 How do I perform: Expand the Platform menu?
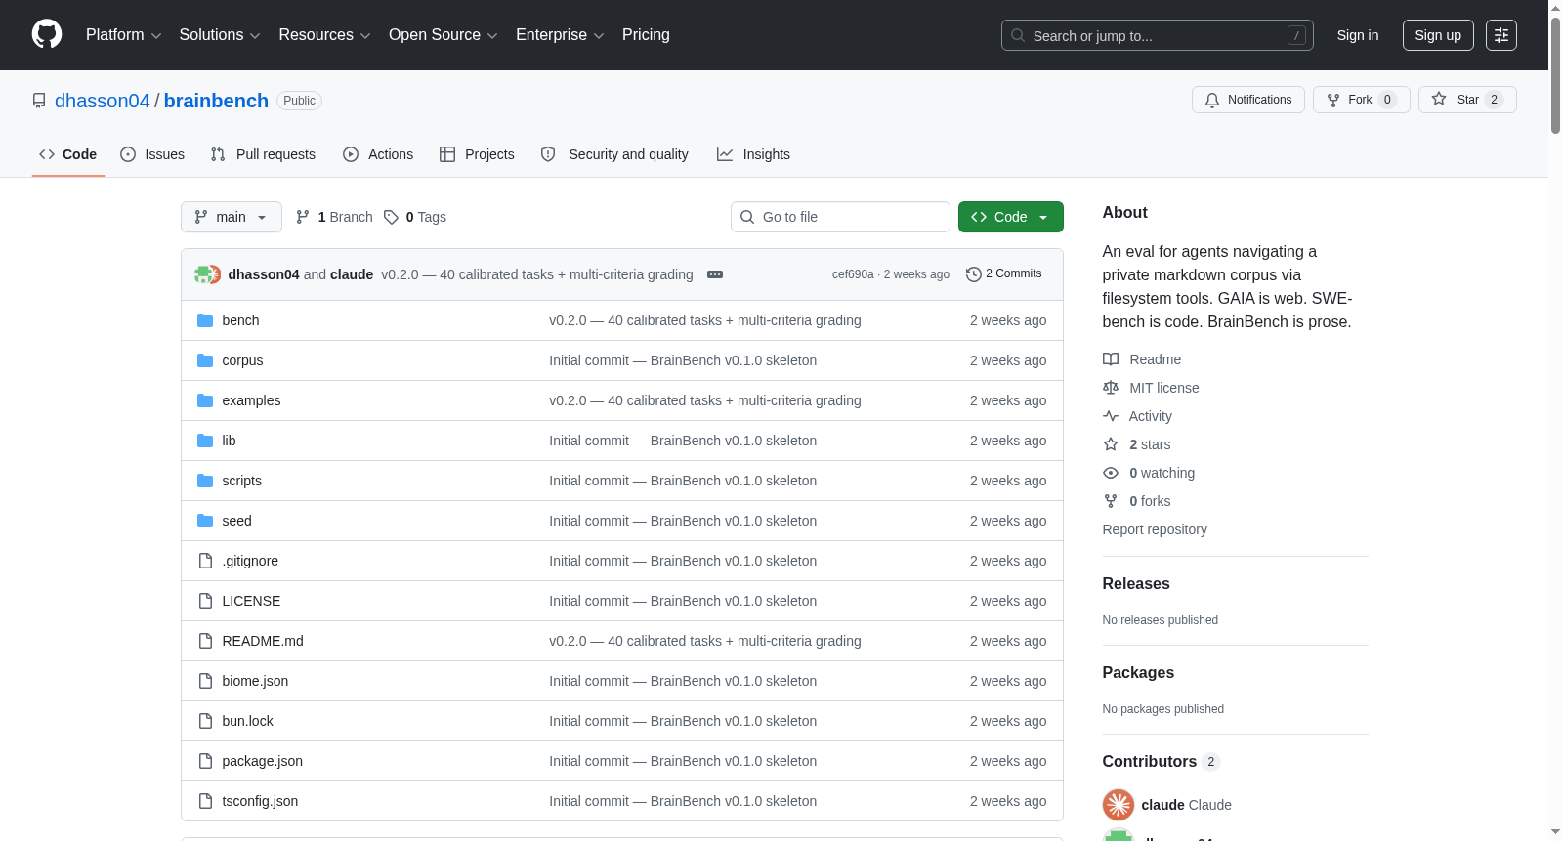[x=123, y=35]
